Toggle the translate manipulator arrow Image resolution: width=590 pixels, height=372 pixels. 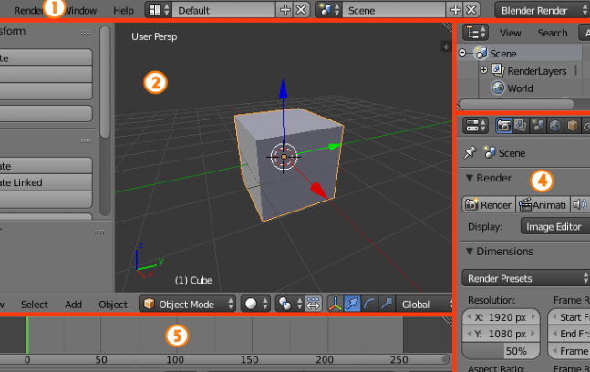(x=352, y=304)
